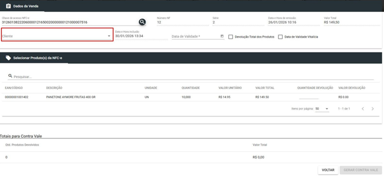Viewport: 384px width, 177px height.
Task: Click the Pesquisar magnifier icon
Action: (10, 76)
